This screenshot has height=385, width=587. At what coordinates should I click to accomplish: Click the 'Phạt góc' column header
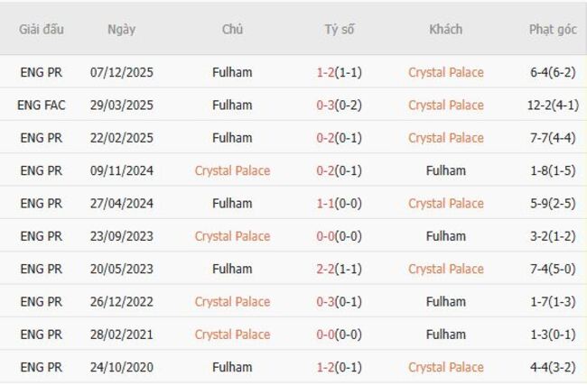553,29
